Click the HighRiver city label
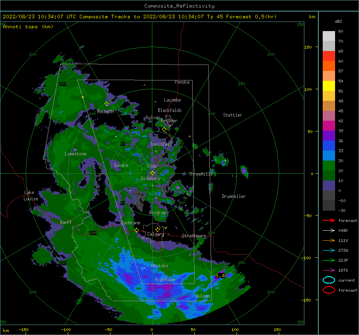 (x=165, y=280)
